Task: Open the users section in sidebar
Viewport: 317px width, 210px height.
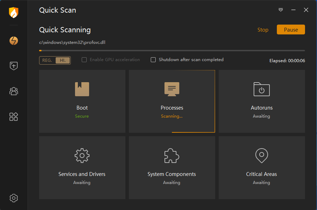Action: pyautogui.click(x=13, y=91)
